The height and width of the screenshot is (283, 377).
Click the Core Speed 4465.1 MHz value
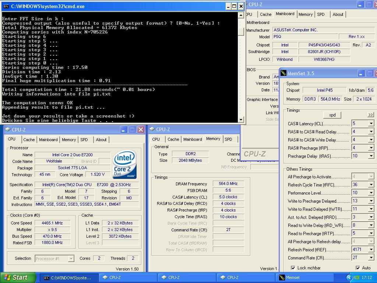coord(52,223)
